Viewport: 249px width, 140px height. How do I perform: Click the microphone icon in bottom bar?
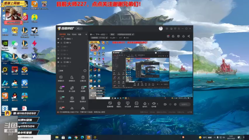point(145,104)
